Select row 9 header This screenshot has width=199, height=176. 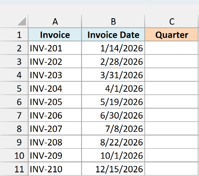pos(14,142)
